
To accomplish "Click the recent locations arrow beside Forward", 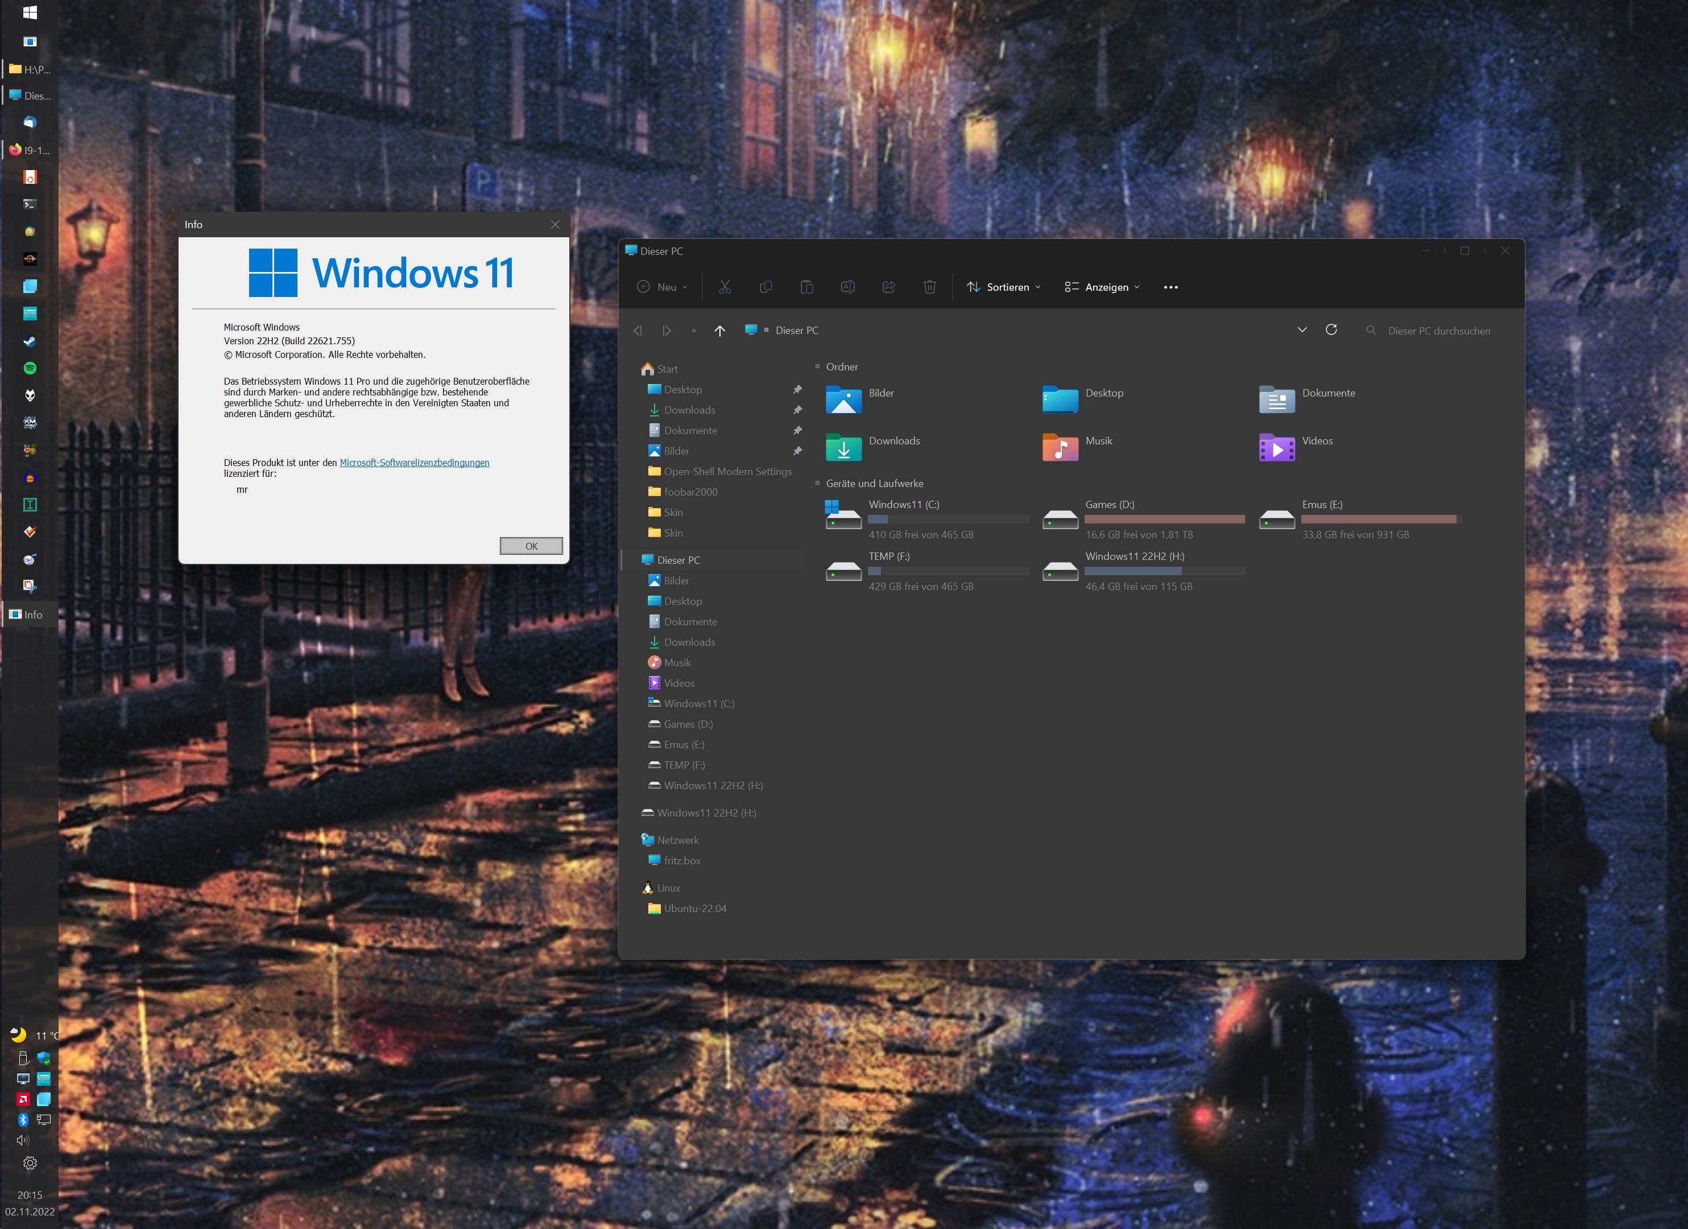I will (x=694, y=331).
